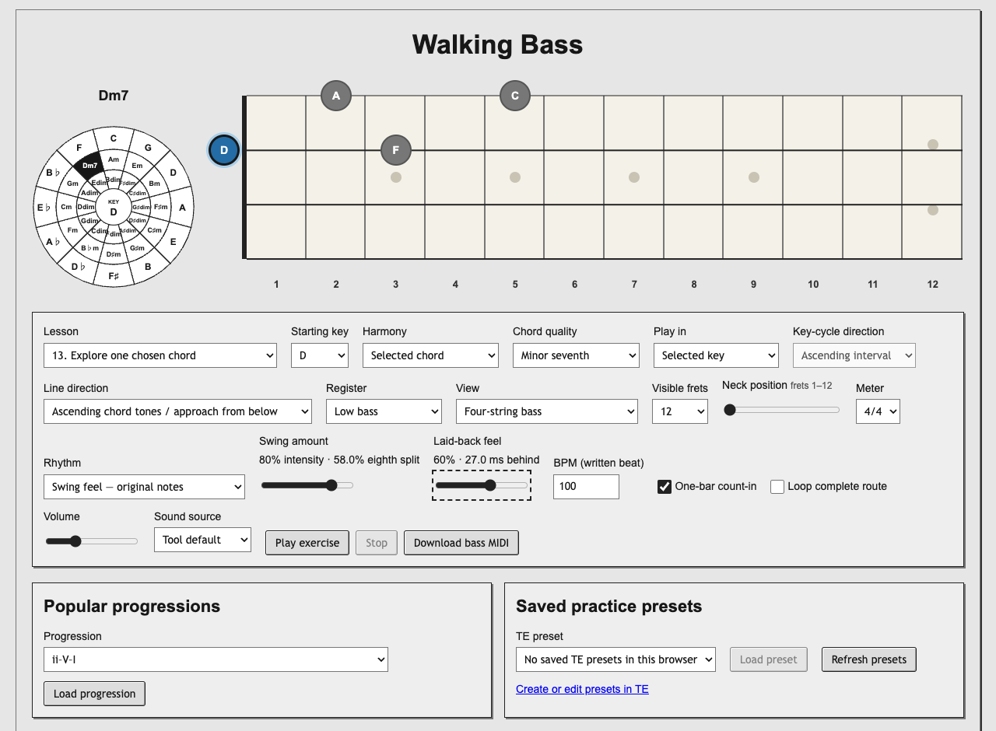This screenshot has height=731, width=996.
Task: Click the Play exercise button
Action: tap(307, 543)
